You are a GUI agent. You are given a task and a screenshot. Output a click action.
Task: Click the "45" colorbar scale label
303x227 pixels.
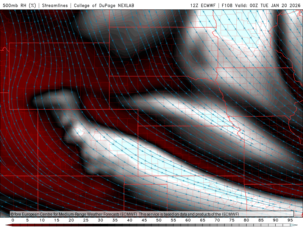(144, 220)
